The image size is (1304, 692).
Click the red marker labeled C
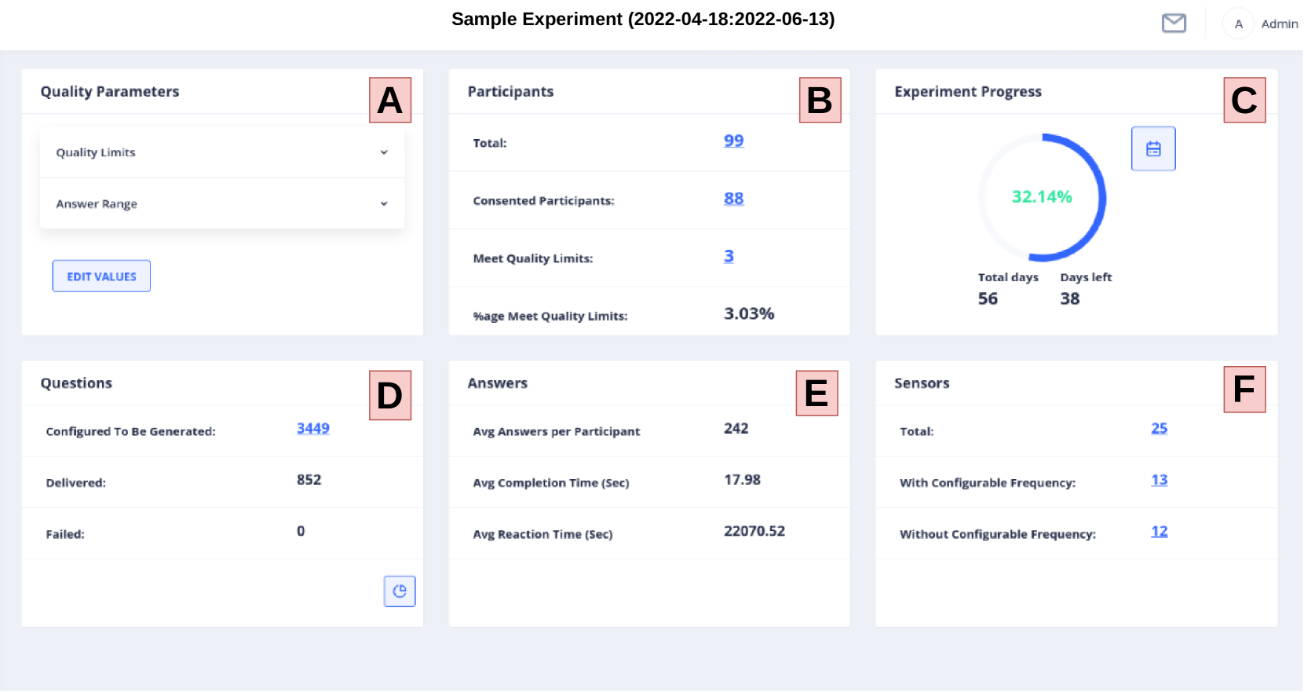point(1244,100)
